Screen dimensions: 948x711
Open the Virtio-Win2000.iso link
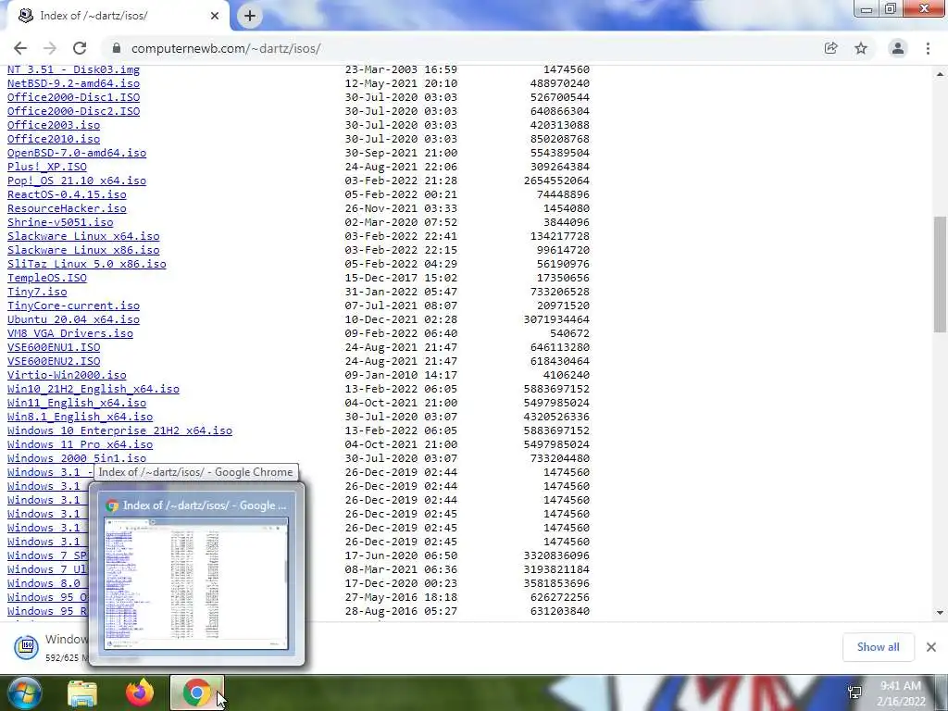(67, 376)
